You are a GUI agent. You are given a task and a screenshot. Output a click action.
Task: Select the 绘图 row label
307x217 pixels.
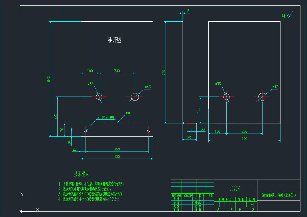176,202
